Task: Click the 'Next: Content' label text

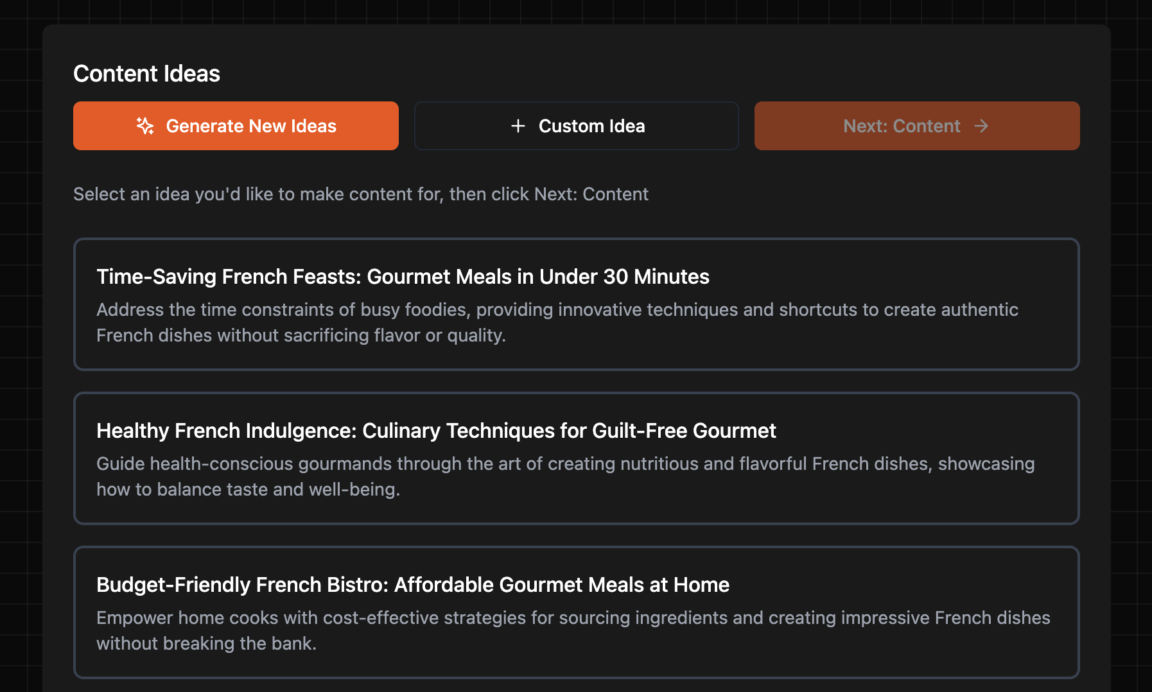Action: [x=902, y=126]
